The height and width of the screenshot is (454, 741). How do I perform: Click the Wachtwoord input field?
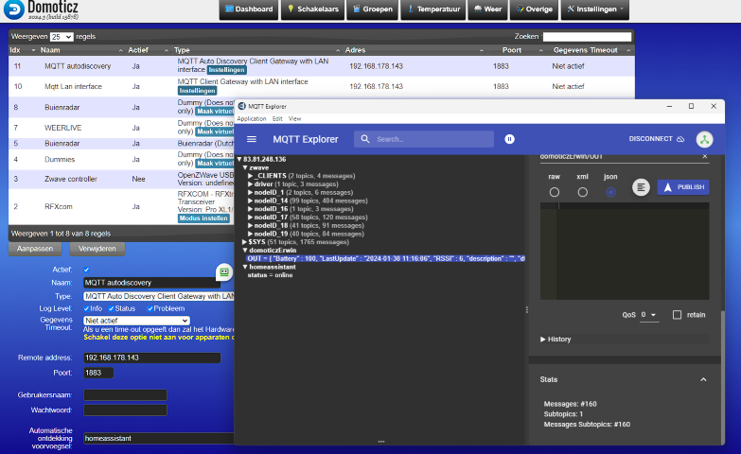(x=125, y=410)
